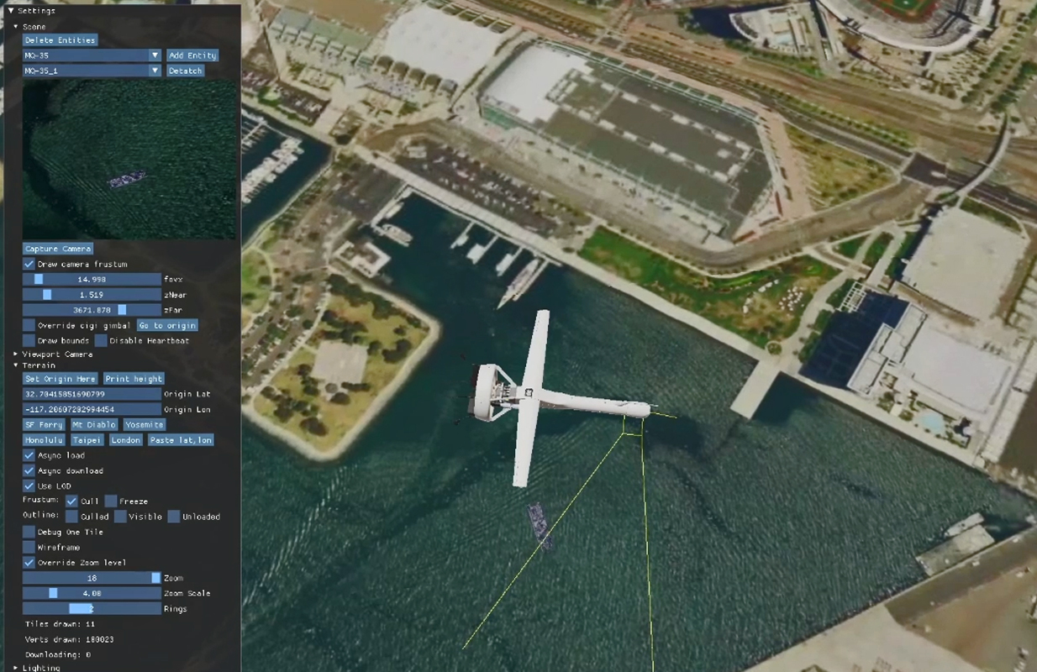This screenshot has height=672, width=1037.
Task: Open the MQ-35 entity type dropdown
Action: [x=155, y=55]
